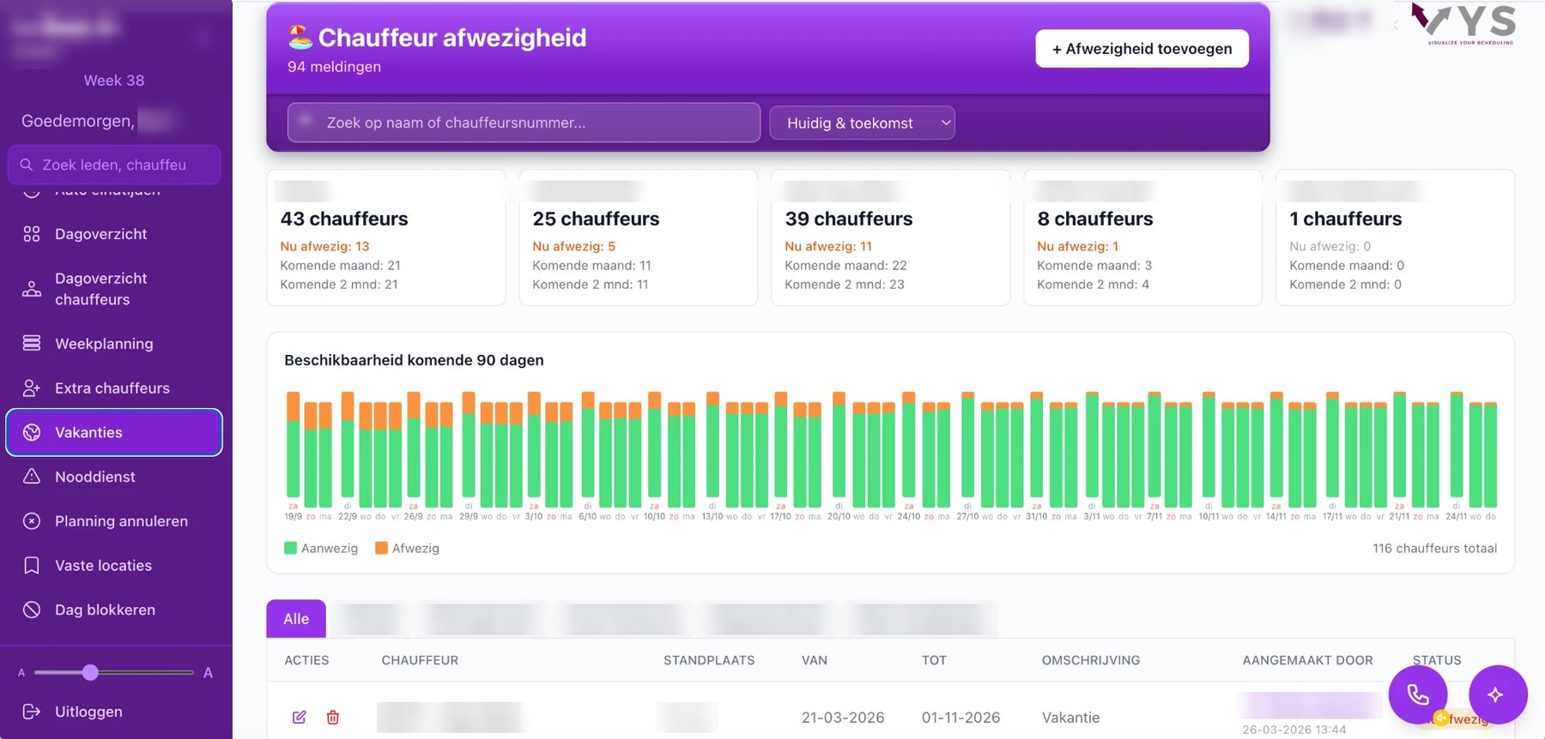Click the green Aanwezig legend swatch

290,548
